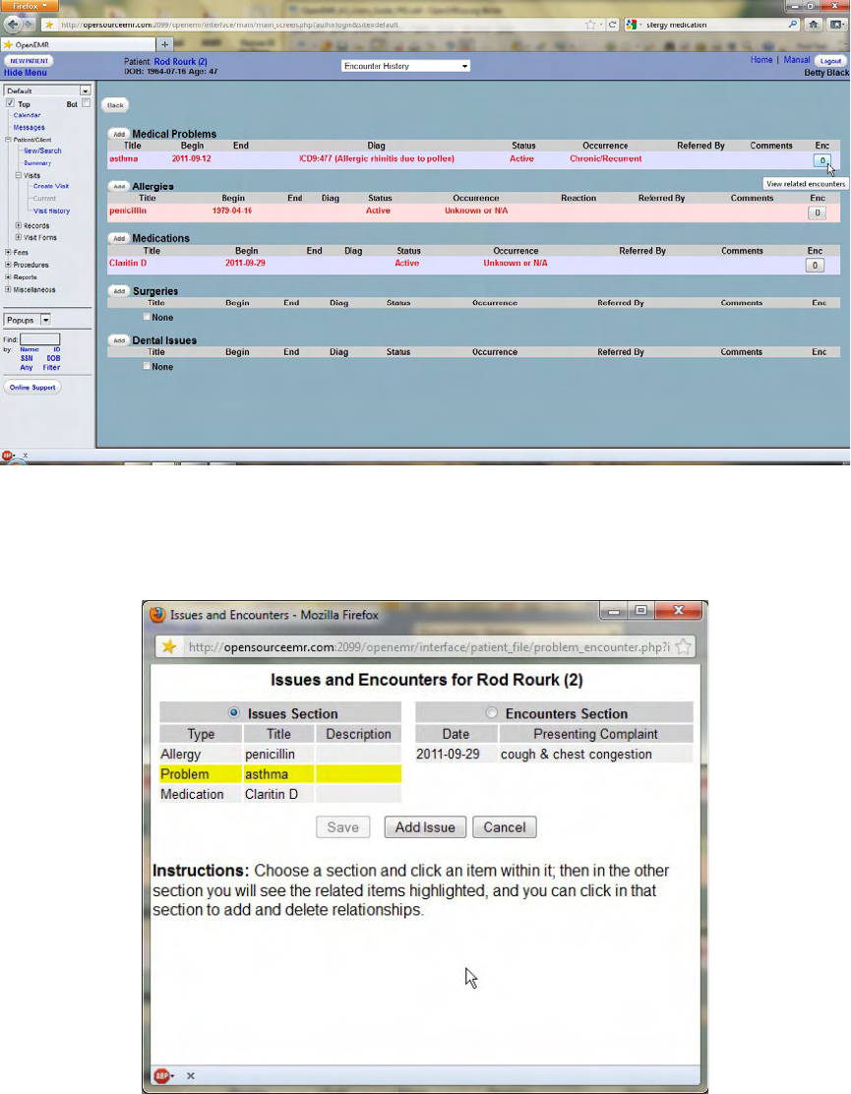Click the Add Issue button
Viewport: 851px width, 1094px height.
(425, 827)
